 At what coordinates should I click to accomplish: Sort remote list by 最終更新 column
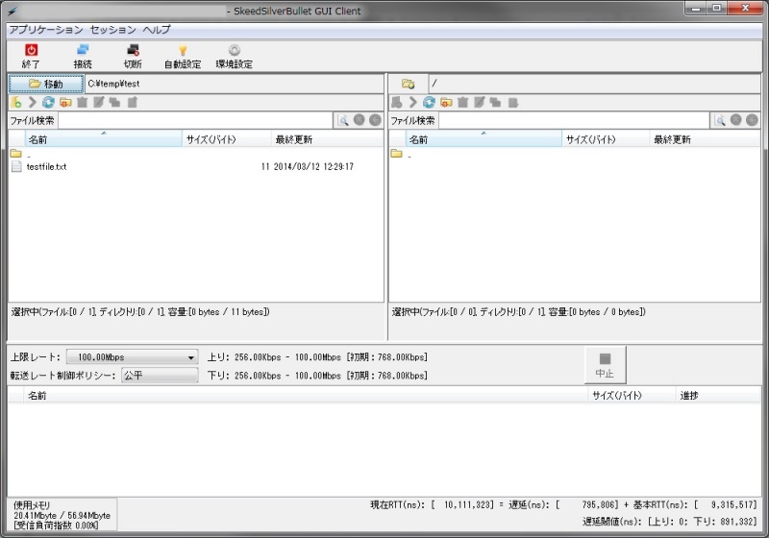[705, 139]
